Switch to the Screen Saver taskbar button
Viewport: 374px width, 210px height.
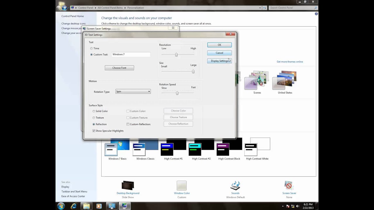point(124,206)
